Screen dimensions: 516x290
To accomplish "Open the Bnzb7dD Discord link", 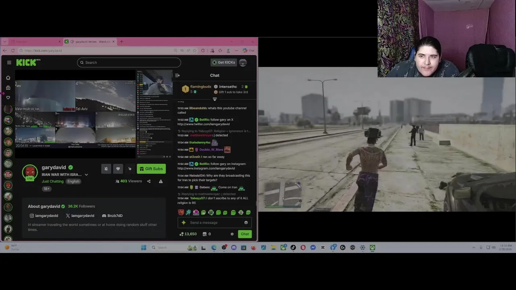I will click(112, 215).
